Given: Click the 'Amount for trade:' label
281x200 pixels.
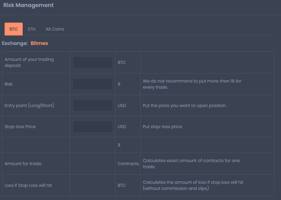Looking at the screenshot, I should [23, 164].
